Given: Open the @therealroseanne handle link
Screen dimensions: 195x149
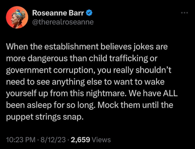Looking at the screenshot, I should (63, 22).
